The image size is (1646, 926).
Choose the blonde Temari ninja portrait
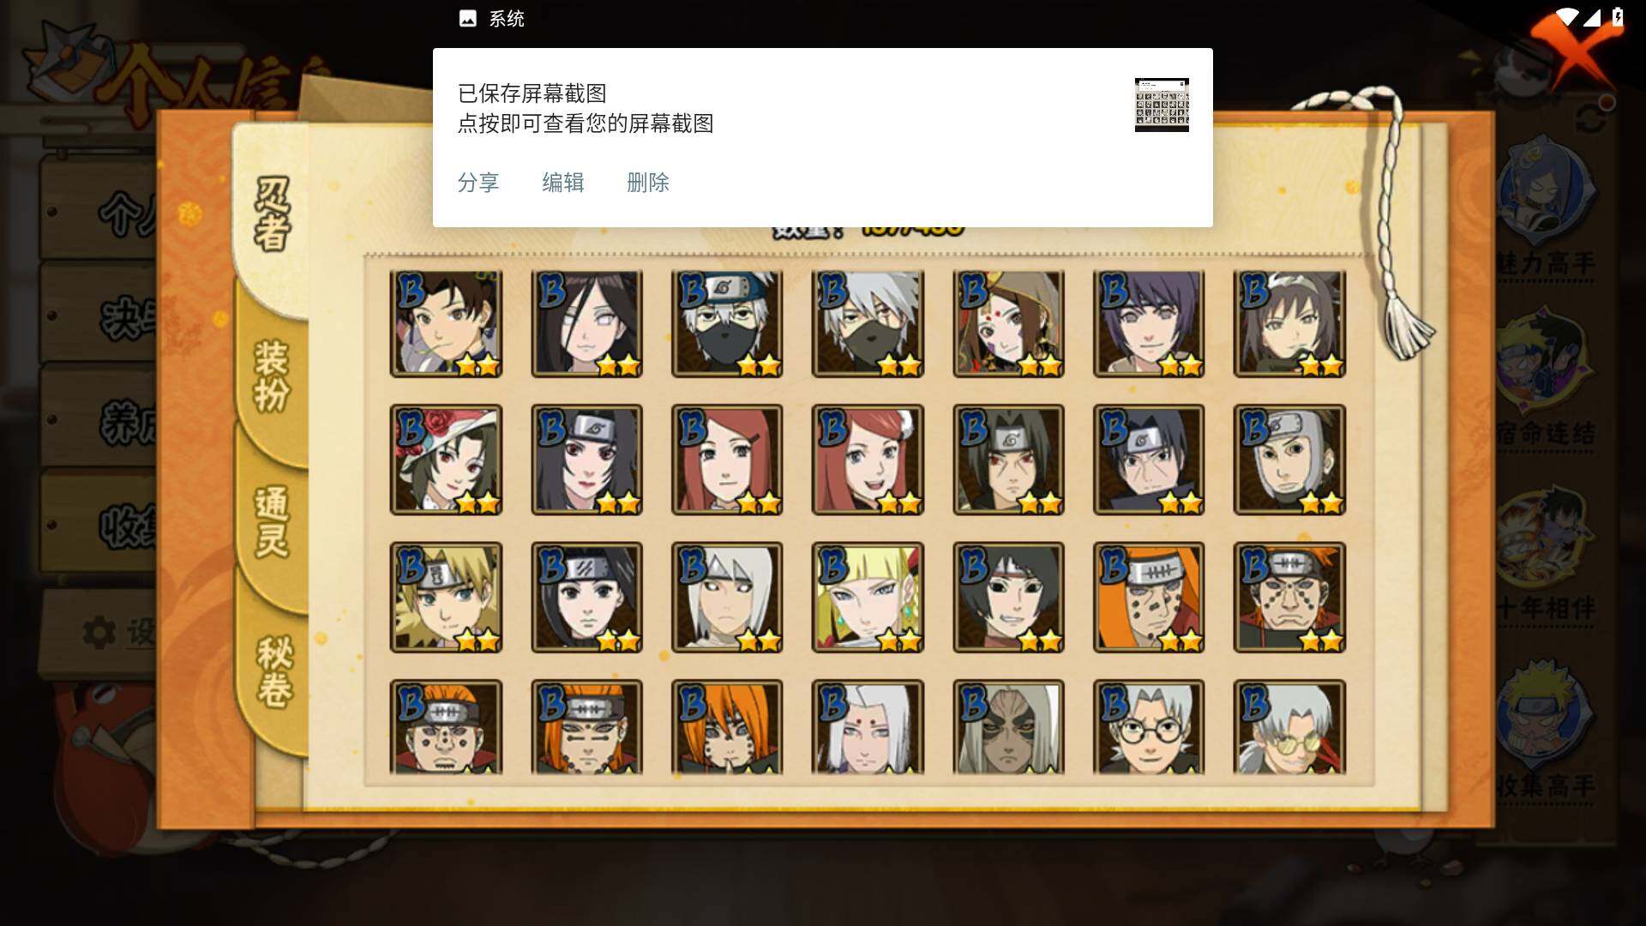coord(446,598)
